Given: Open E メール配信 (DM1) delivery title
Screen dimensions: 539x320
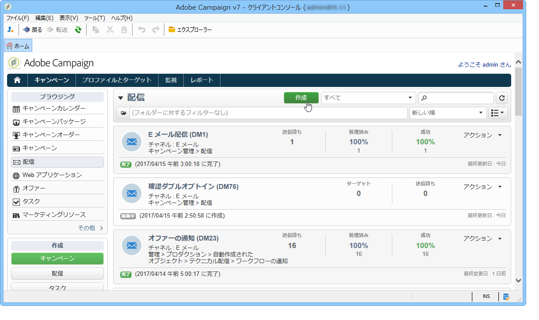Looking at the screenshot, I should (178, 135).
